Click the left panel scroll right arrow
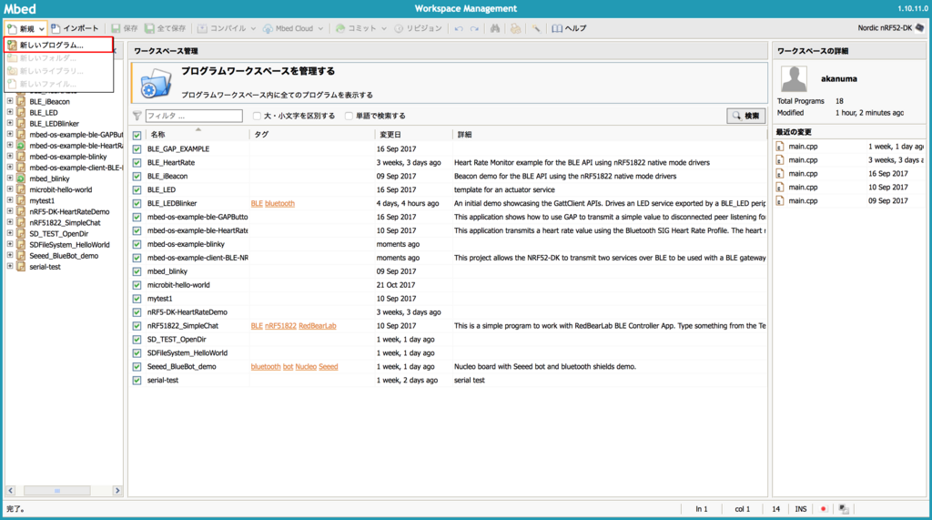 point(117,491)
